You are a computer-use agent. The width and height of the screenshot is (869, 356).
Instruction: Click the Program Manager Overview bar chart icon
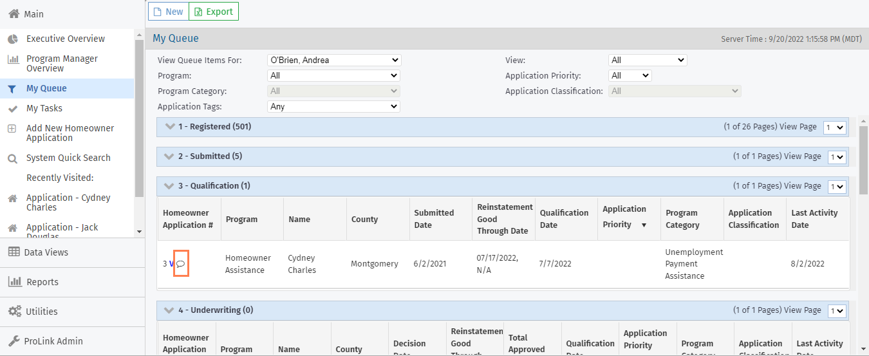tap(12, 59)
